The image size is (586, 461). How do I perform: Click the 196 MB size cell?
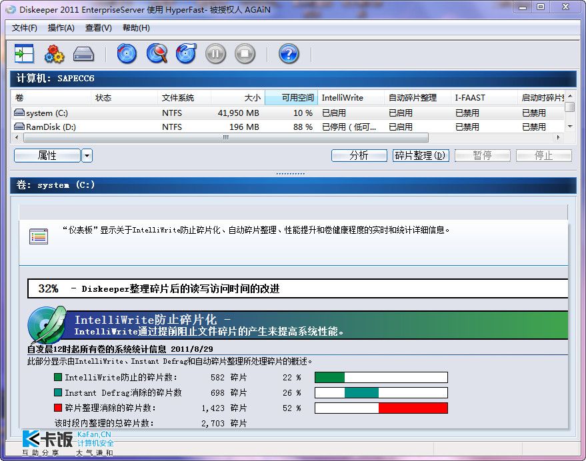coord(244,127)
